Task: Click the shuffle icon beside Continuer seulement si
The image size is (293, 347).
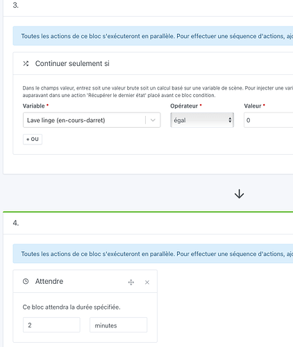Action: tap(26, 63)
